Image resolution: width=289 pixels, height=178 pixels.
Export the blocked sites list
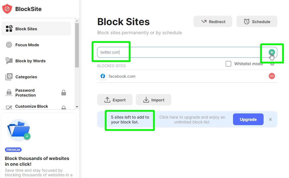click(115, 100)
